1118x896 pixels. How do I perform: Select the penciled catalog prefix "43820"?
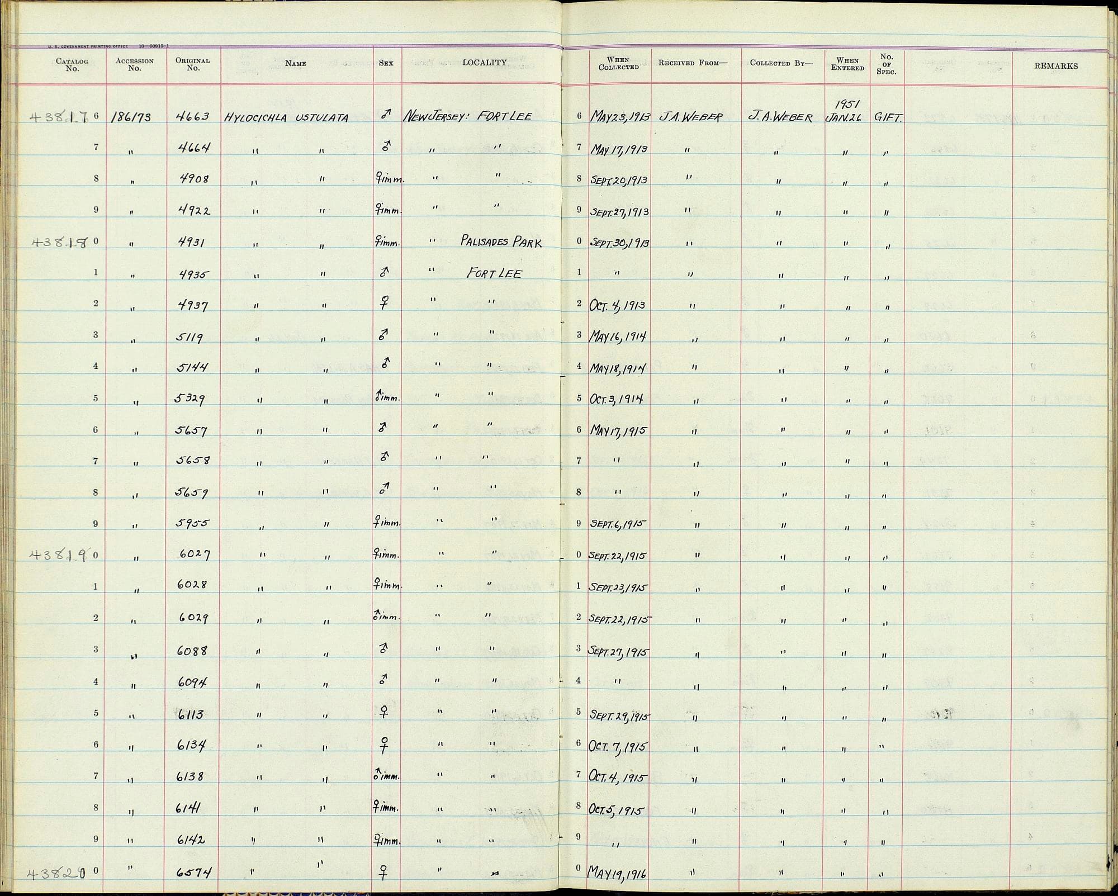pos(58,873)
